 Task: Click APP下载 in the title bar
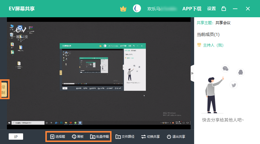[x=192, y=9]
